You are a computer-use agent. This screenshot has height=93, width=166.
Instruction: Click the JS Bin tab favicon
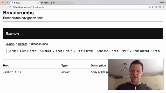(x=42, y=3)
